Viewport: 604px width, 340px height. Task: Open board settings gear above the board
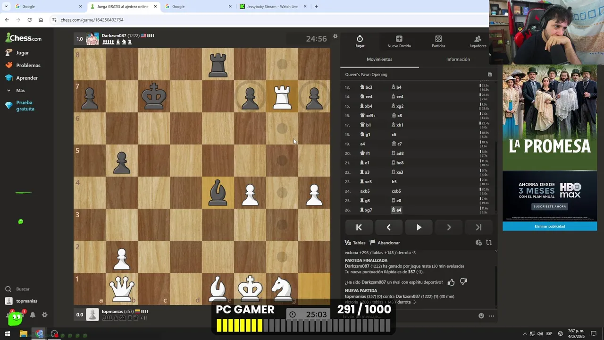click(x=335, y=36)
